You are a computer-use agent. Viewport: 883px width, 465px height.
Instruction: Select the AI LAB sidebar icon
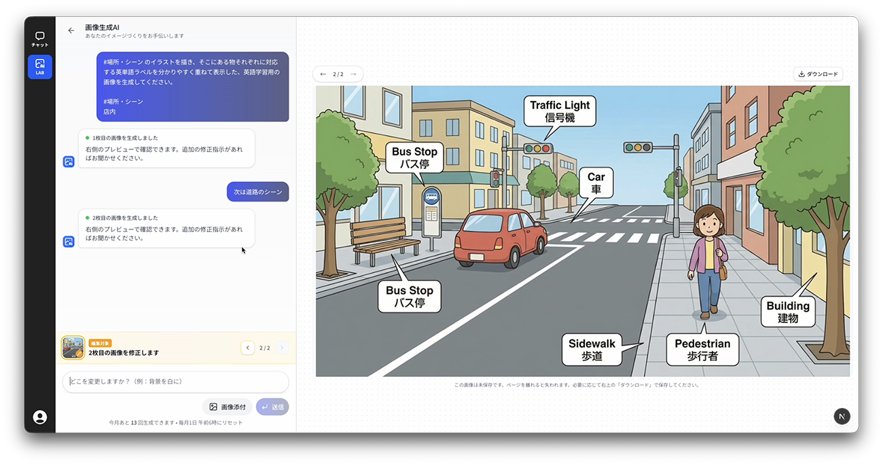(39, 67)
